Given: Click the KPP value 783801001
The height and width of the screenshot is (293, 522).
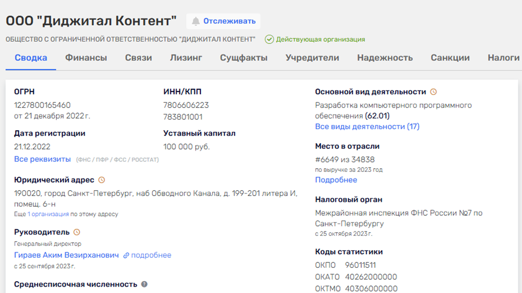Looking at the screenshot, I should pos(183,117).
